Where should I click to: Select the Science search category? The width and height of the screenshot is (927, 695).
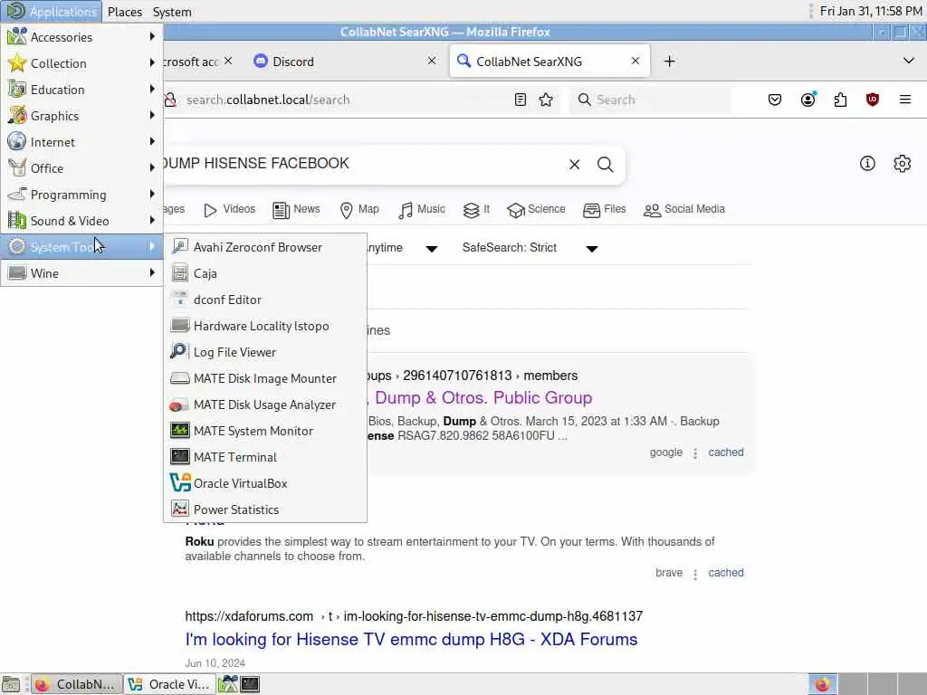(x=536, y=209)
